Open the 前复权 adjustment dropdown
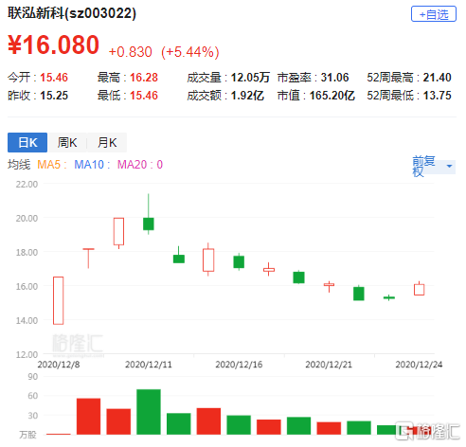The image size is (466, 447). point(434,166)
